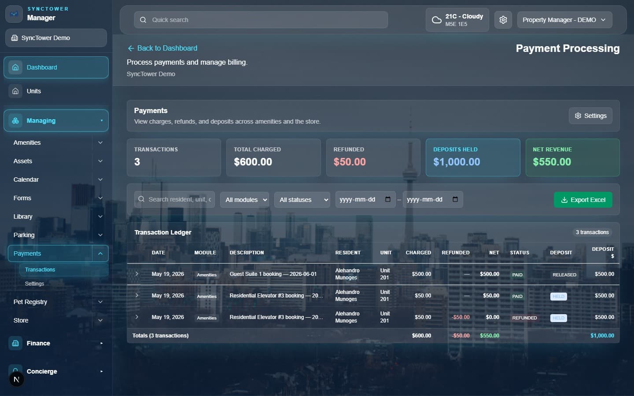
Task: Click the back arrow icon next to Back to Dashboard
Action: (131, 48)
